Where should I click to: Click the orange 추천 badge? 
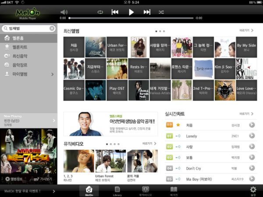click(x=169, y=125)
